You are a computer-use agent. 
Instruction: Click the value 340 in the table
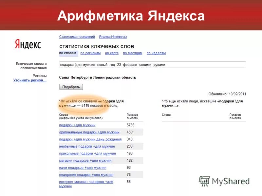tap(130, 139)
